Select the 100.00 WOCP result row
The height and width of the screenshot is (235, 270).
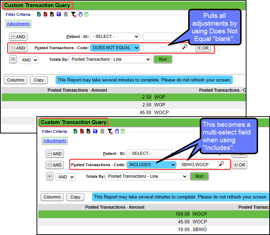(x=154, y=214)
